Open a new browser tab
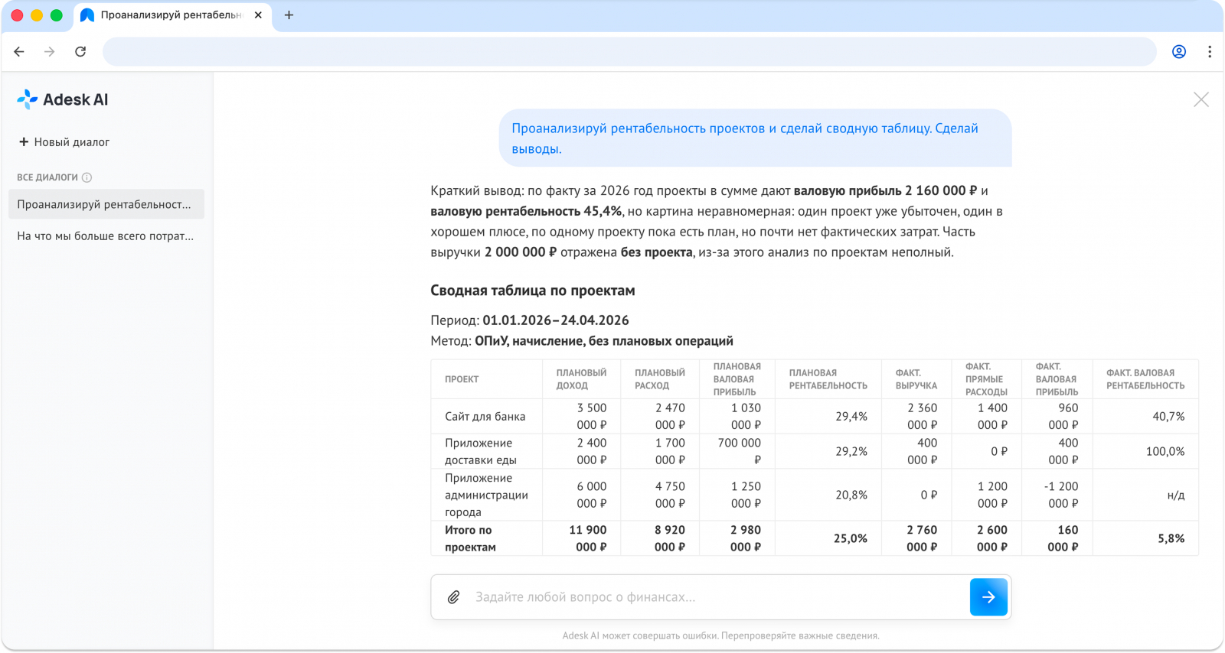 [289, 15]
